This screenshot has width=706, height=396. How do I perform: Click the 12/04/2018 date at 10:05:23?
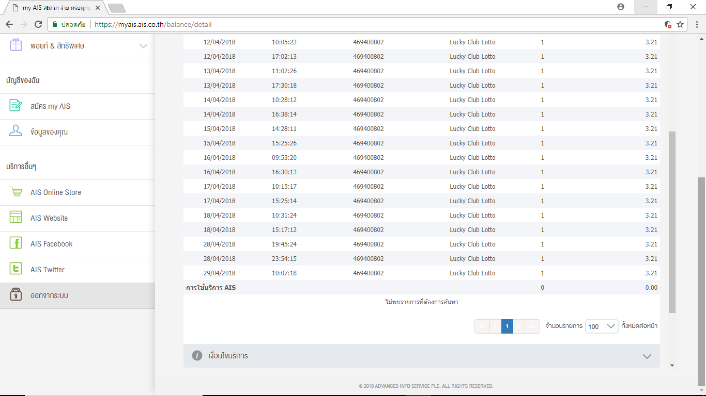point(219,42)
